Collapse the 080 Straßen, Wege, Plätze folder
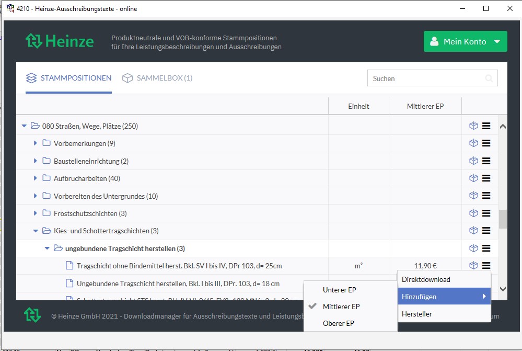522x351 pixels. click(x=24, y=126)
